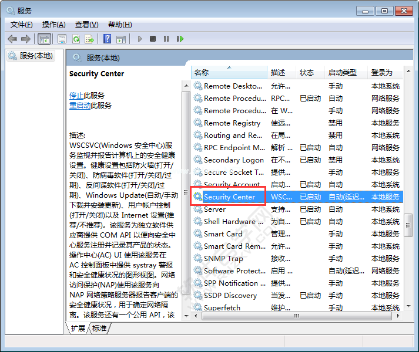Viewport: 419px width, 352px height.
Task: Sort by the 名称 column header
Action: click(229, 72)
